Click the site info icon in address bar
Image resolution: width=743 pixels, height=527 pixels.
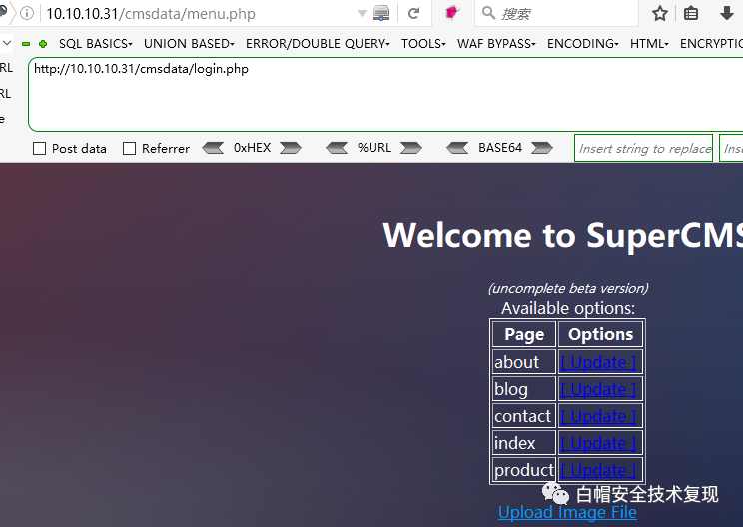pyautogui.click(x=27, y=13)
